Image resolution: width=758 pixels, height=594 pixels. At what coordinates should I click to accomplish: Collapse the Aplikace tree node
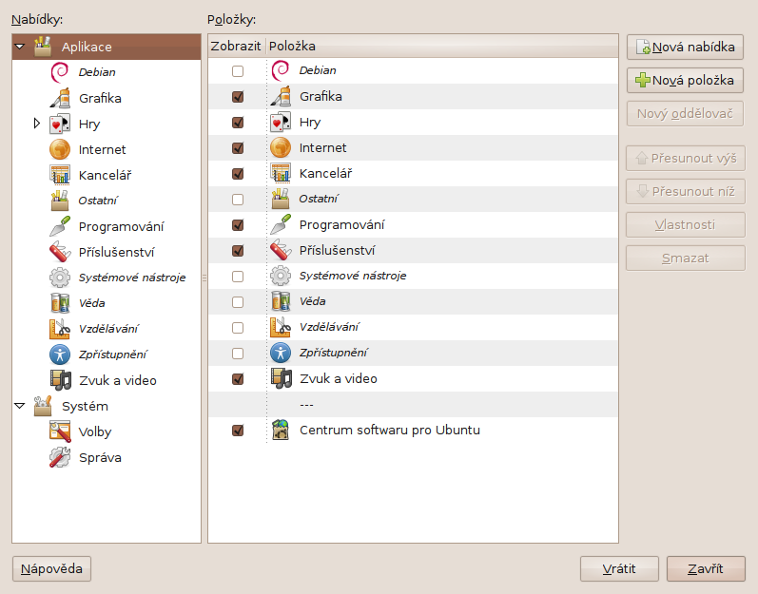coord(20,47)
